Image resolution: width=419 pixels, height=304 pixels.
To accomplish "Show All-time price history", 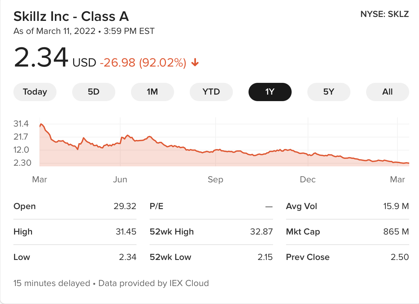I will (387, 92).
